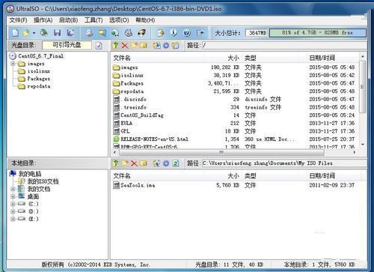The width and height of the screenshot is (374, 272).
Task: Click the Save floppy disk icon
Action: pos(58,32)
